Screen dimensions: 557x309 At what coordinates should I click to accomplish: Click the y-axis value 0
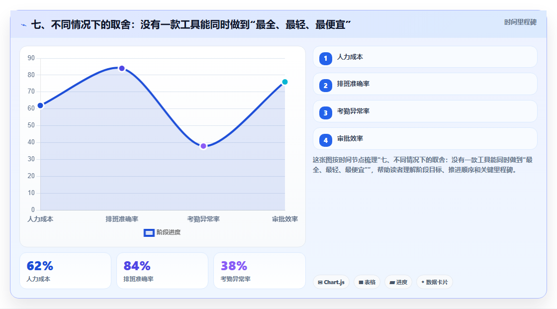[33, 210]
